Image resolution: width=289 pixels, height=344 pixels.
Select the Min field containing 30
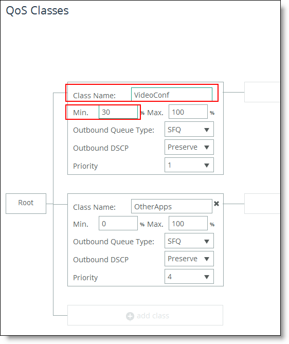coord(118,112)
